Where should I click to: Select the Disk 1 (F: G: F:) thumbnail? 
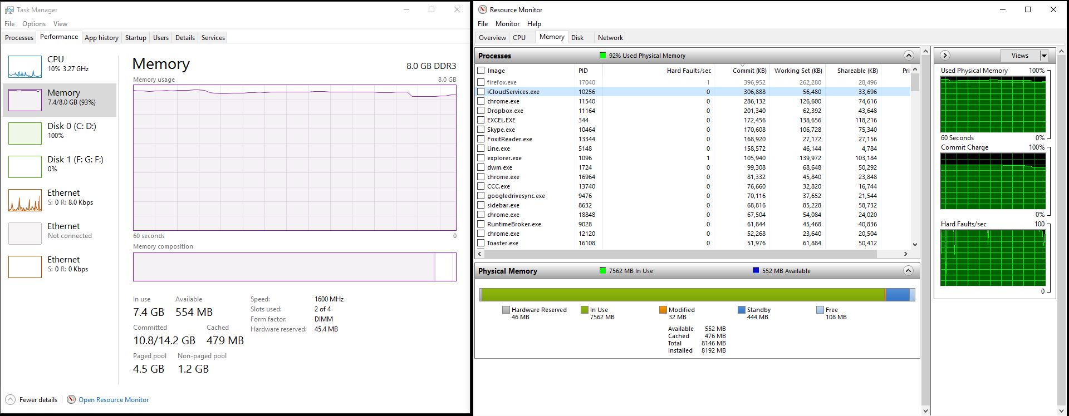[25, 167]
